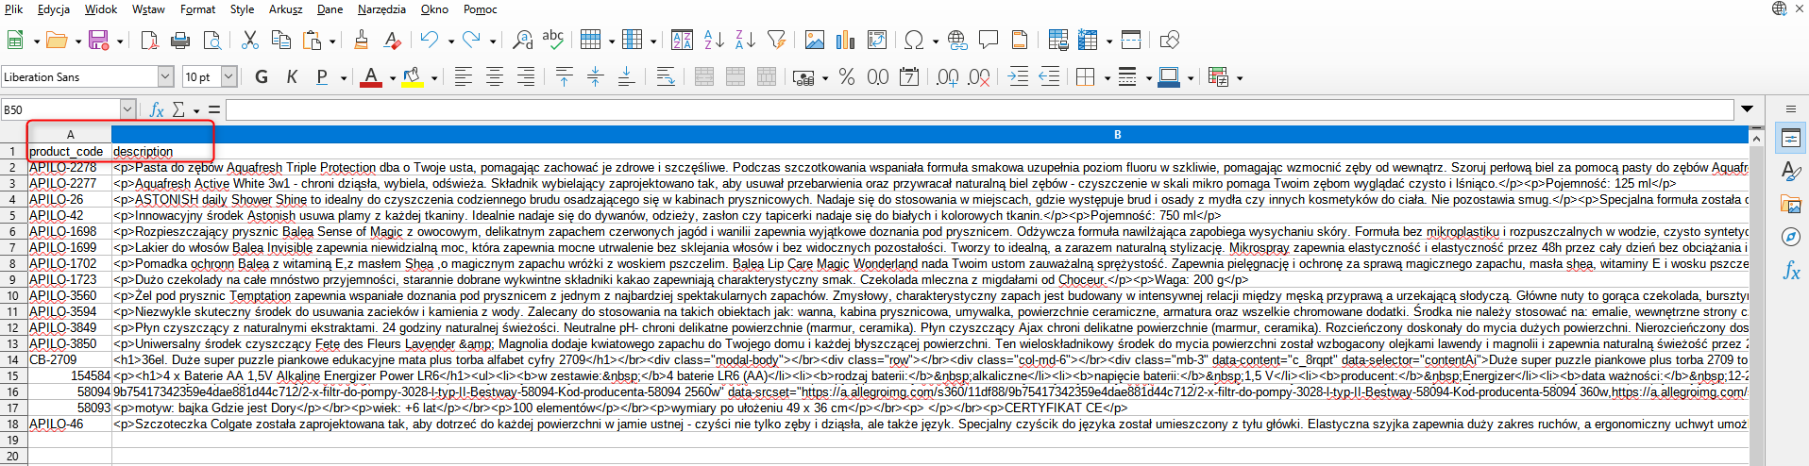Expand the font color dropdown arrow

[392, 78]
